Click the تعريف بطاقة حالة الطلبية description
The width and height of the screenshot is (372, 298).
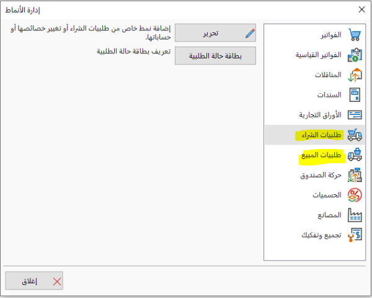133,52
